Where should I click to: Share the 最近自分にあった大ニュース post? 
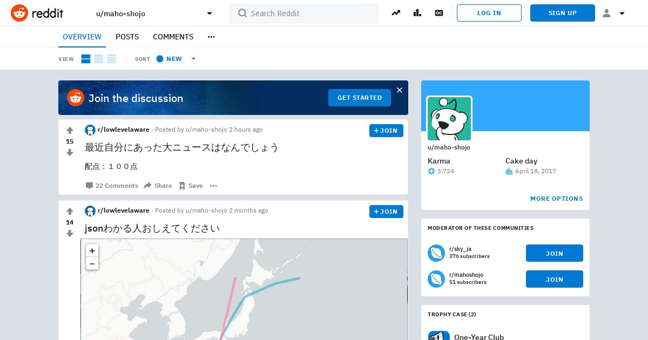(x=158, y=186)
